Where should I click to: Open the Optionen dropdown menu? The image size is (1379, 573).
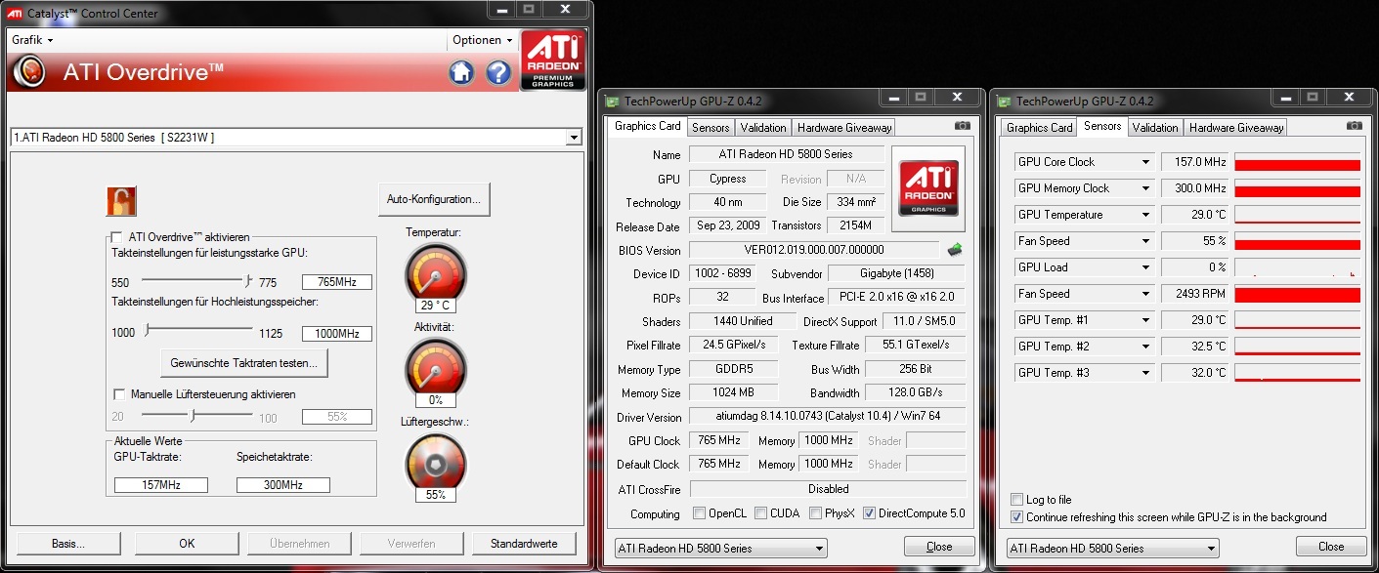482,40
